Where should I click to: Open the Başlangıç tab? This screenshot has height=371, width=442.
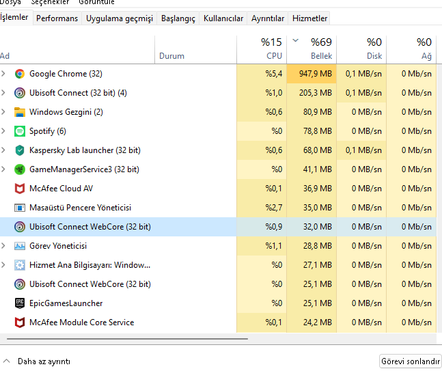[x=178, y=18]
